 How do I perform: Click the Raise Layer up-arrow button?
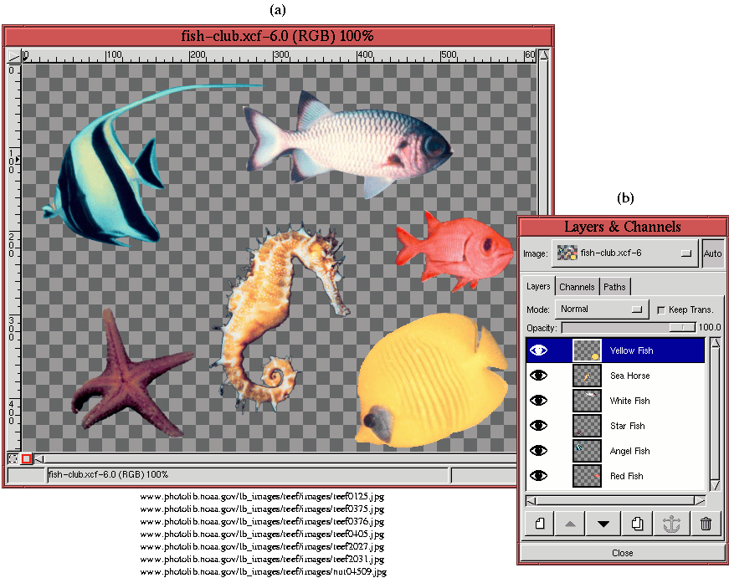[x=570, y=524]
